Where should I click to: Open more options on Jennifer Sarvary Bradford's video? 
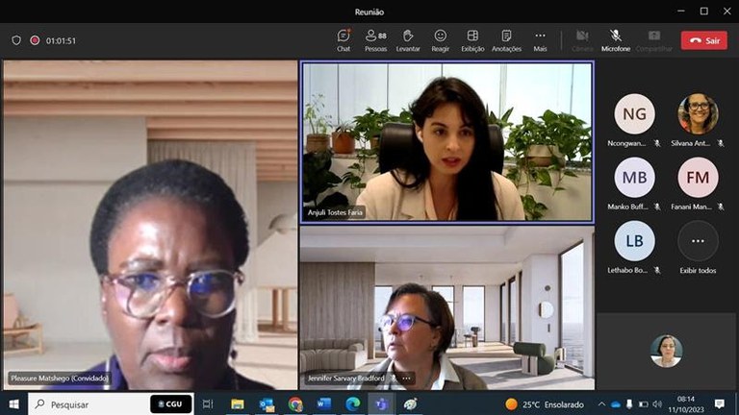pos(406,378)
